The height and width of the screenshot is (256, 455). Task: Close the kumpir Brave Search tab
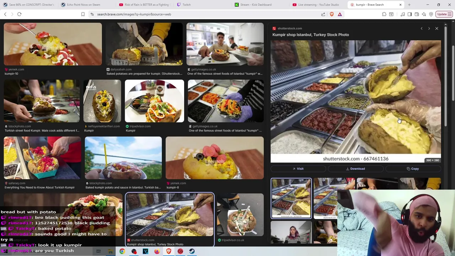click(x=400, y=5)
